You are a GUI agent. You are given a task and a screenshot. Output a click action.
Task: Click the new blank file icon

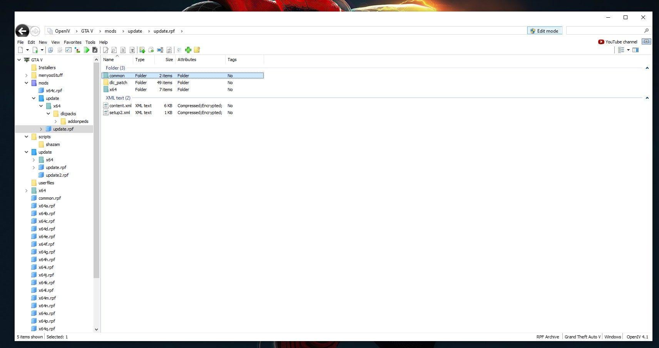[x=20, y=50]
